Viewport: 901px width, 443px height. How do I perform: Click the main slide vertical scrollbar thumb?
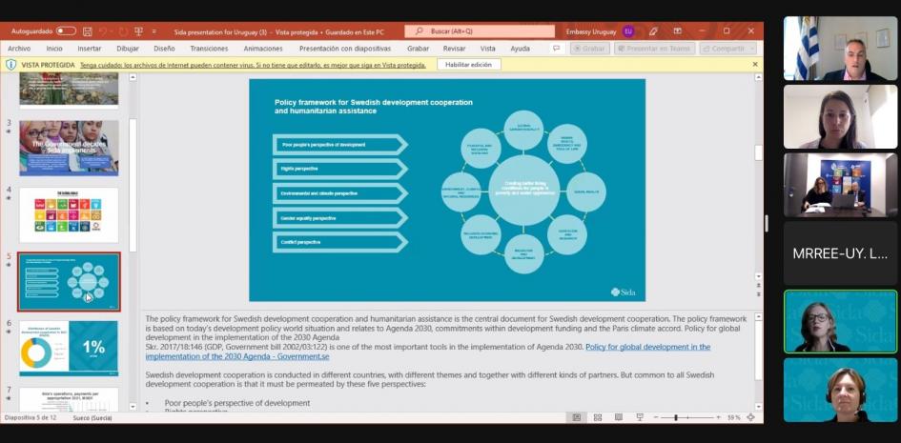[759, 152]
